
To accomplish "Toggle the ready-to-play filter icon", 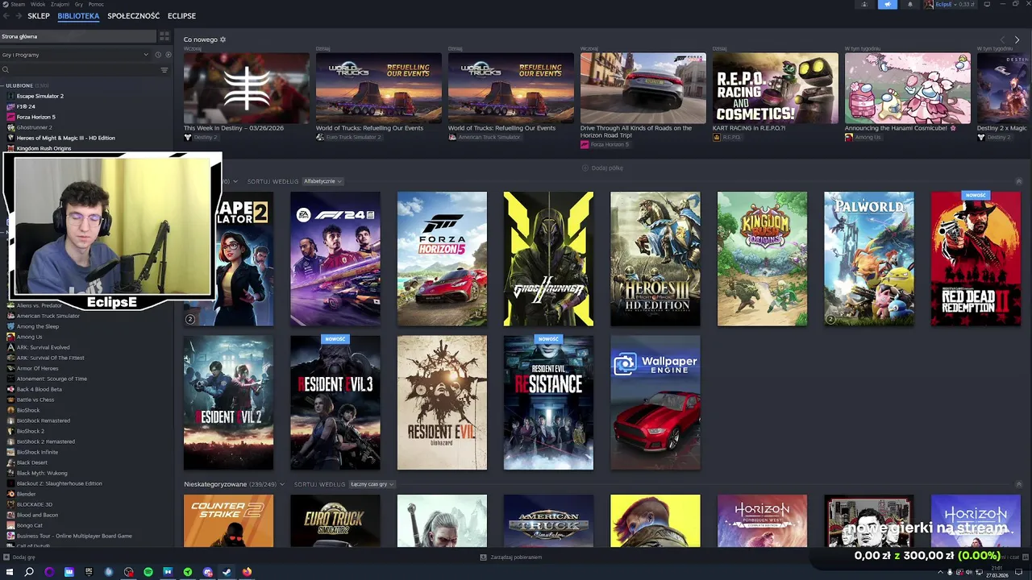I will [169, 55].
